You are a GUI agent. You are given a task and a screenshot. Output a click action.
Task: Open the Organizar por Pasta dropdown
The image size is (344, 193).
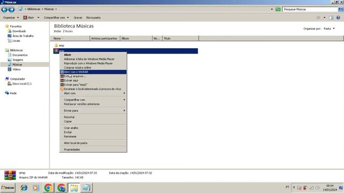click(329, 28)
